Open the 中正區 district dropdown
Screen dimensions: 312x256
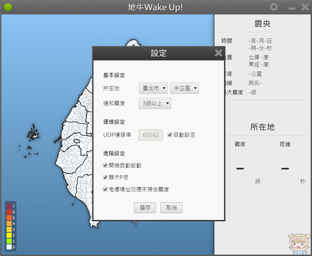[185, 88]
